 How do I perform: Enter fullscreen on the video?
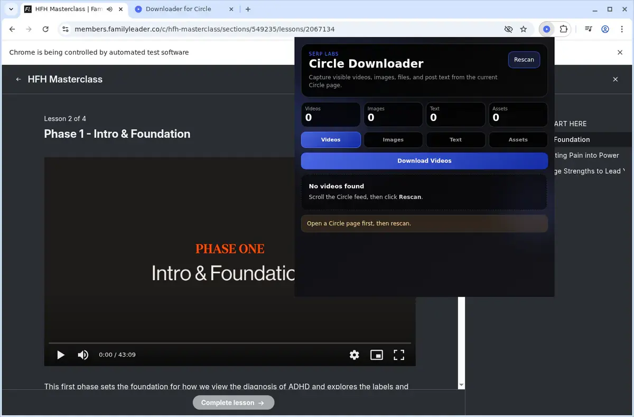pyautogui.click(x=399, y=355)
